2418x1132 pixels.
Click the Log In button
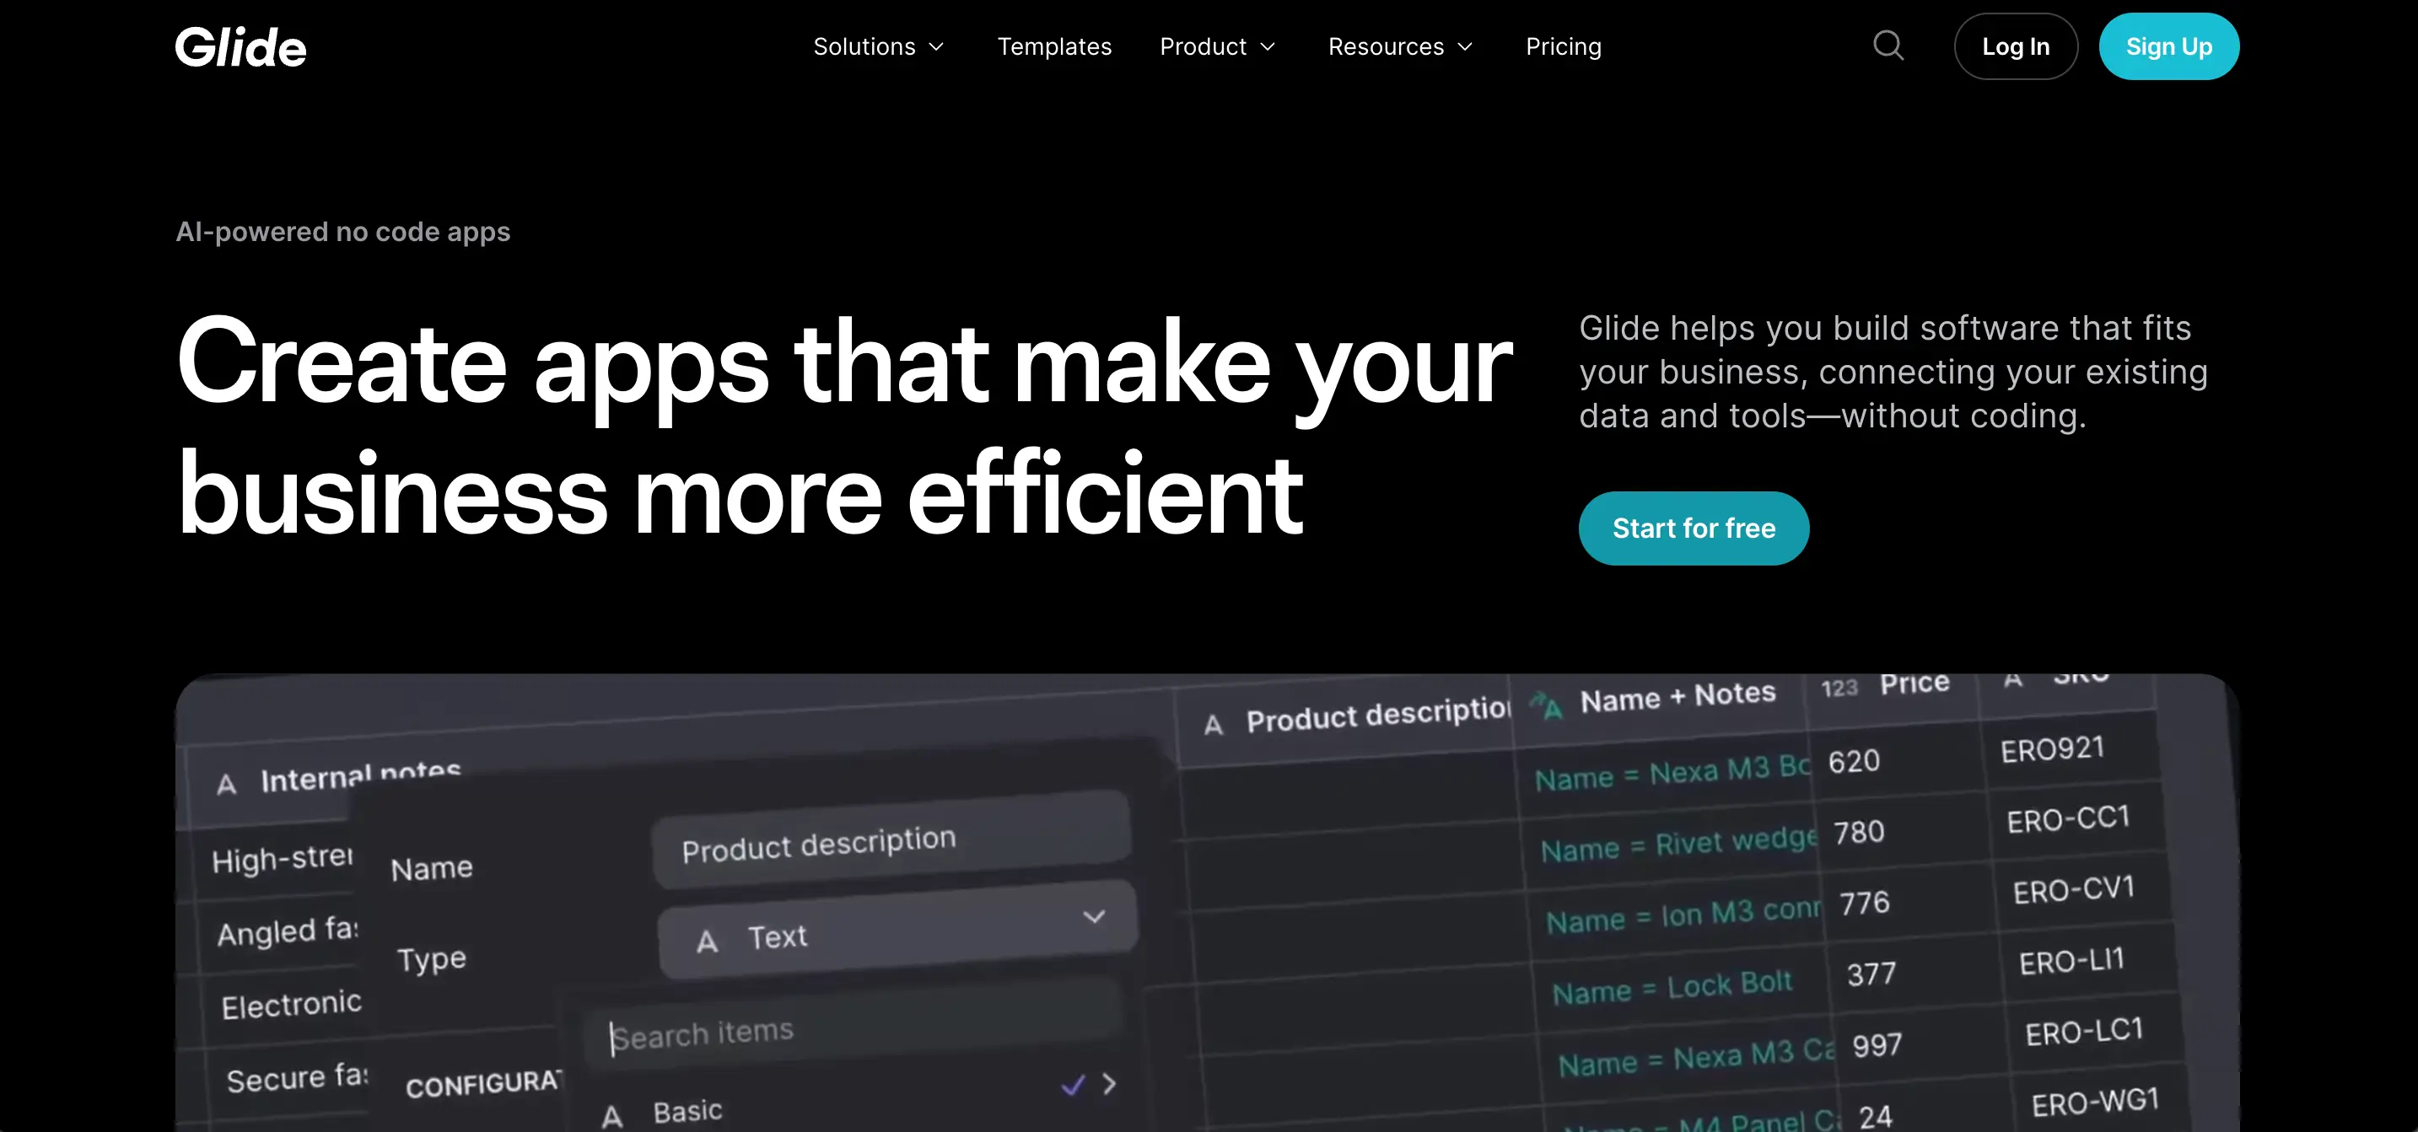point(2016,46)
